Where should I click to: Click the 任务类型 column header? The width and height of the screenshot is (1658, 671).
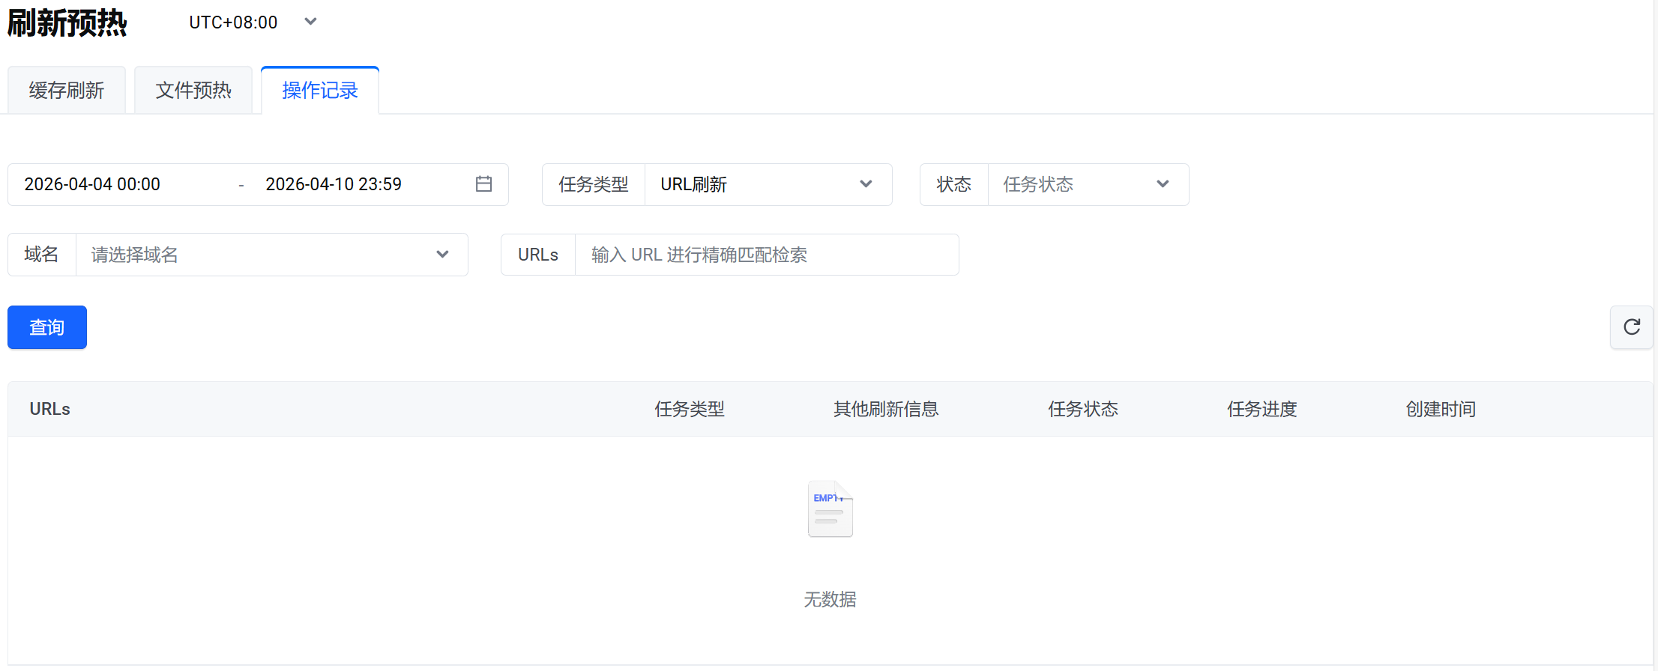point(690,409)
